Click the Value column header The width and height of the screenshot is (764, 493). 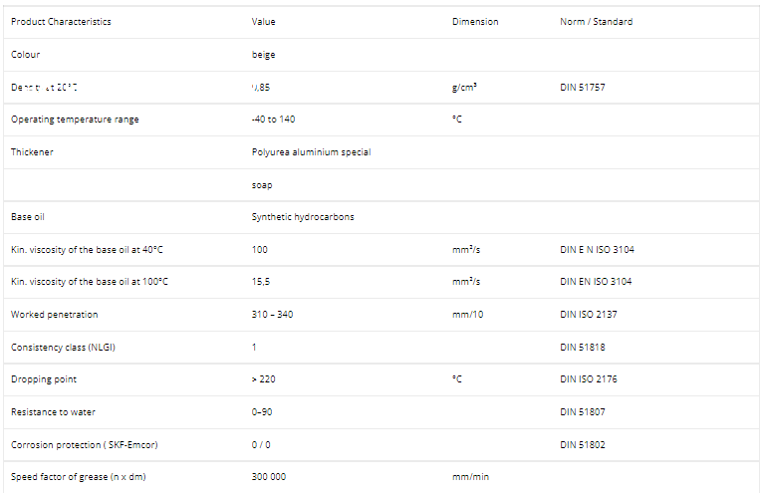[264, 22]
